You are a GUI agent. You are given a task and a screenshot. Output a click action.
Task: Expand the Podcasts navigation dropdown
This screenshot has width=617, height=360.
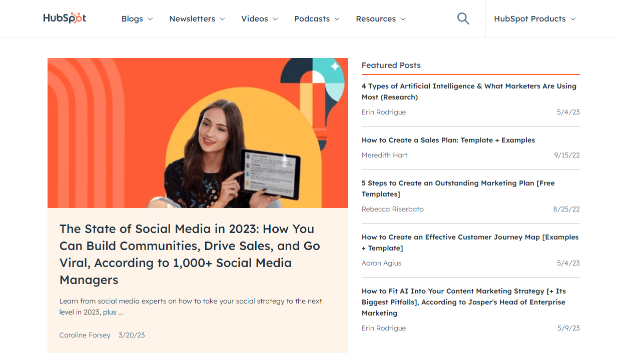click(316, 18)
